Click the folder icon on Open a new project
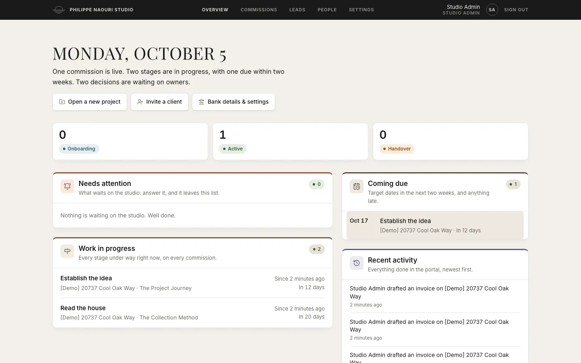 click(62, 102)
